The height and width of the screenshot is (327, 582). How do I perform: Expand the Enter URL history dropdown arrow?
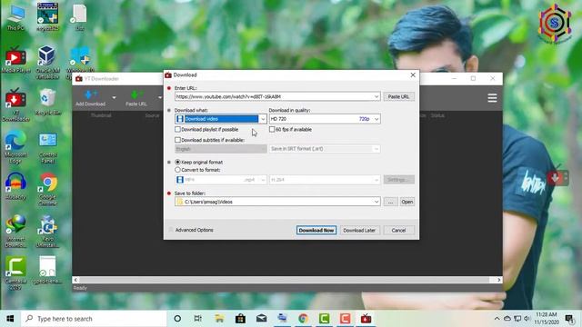pyautogui.click(x=376, y=96)
